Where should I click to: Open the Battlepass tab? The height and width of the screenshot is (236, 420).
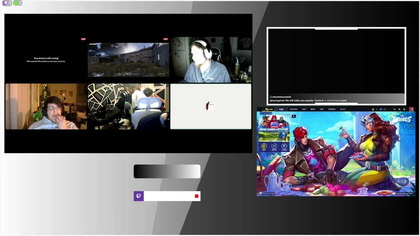294,109
